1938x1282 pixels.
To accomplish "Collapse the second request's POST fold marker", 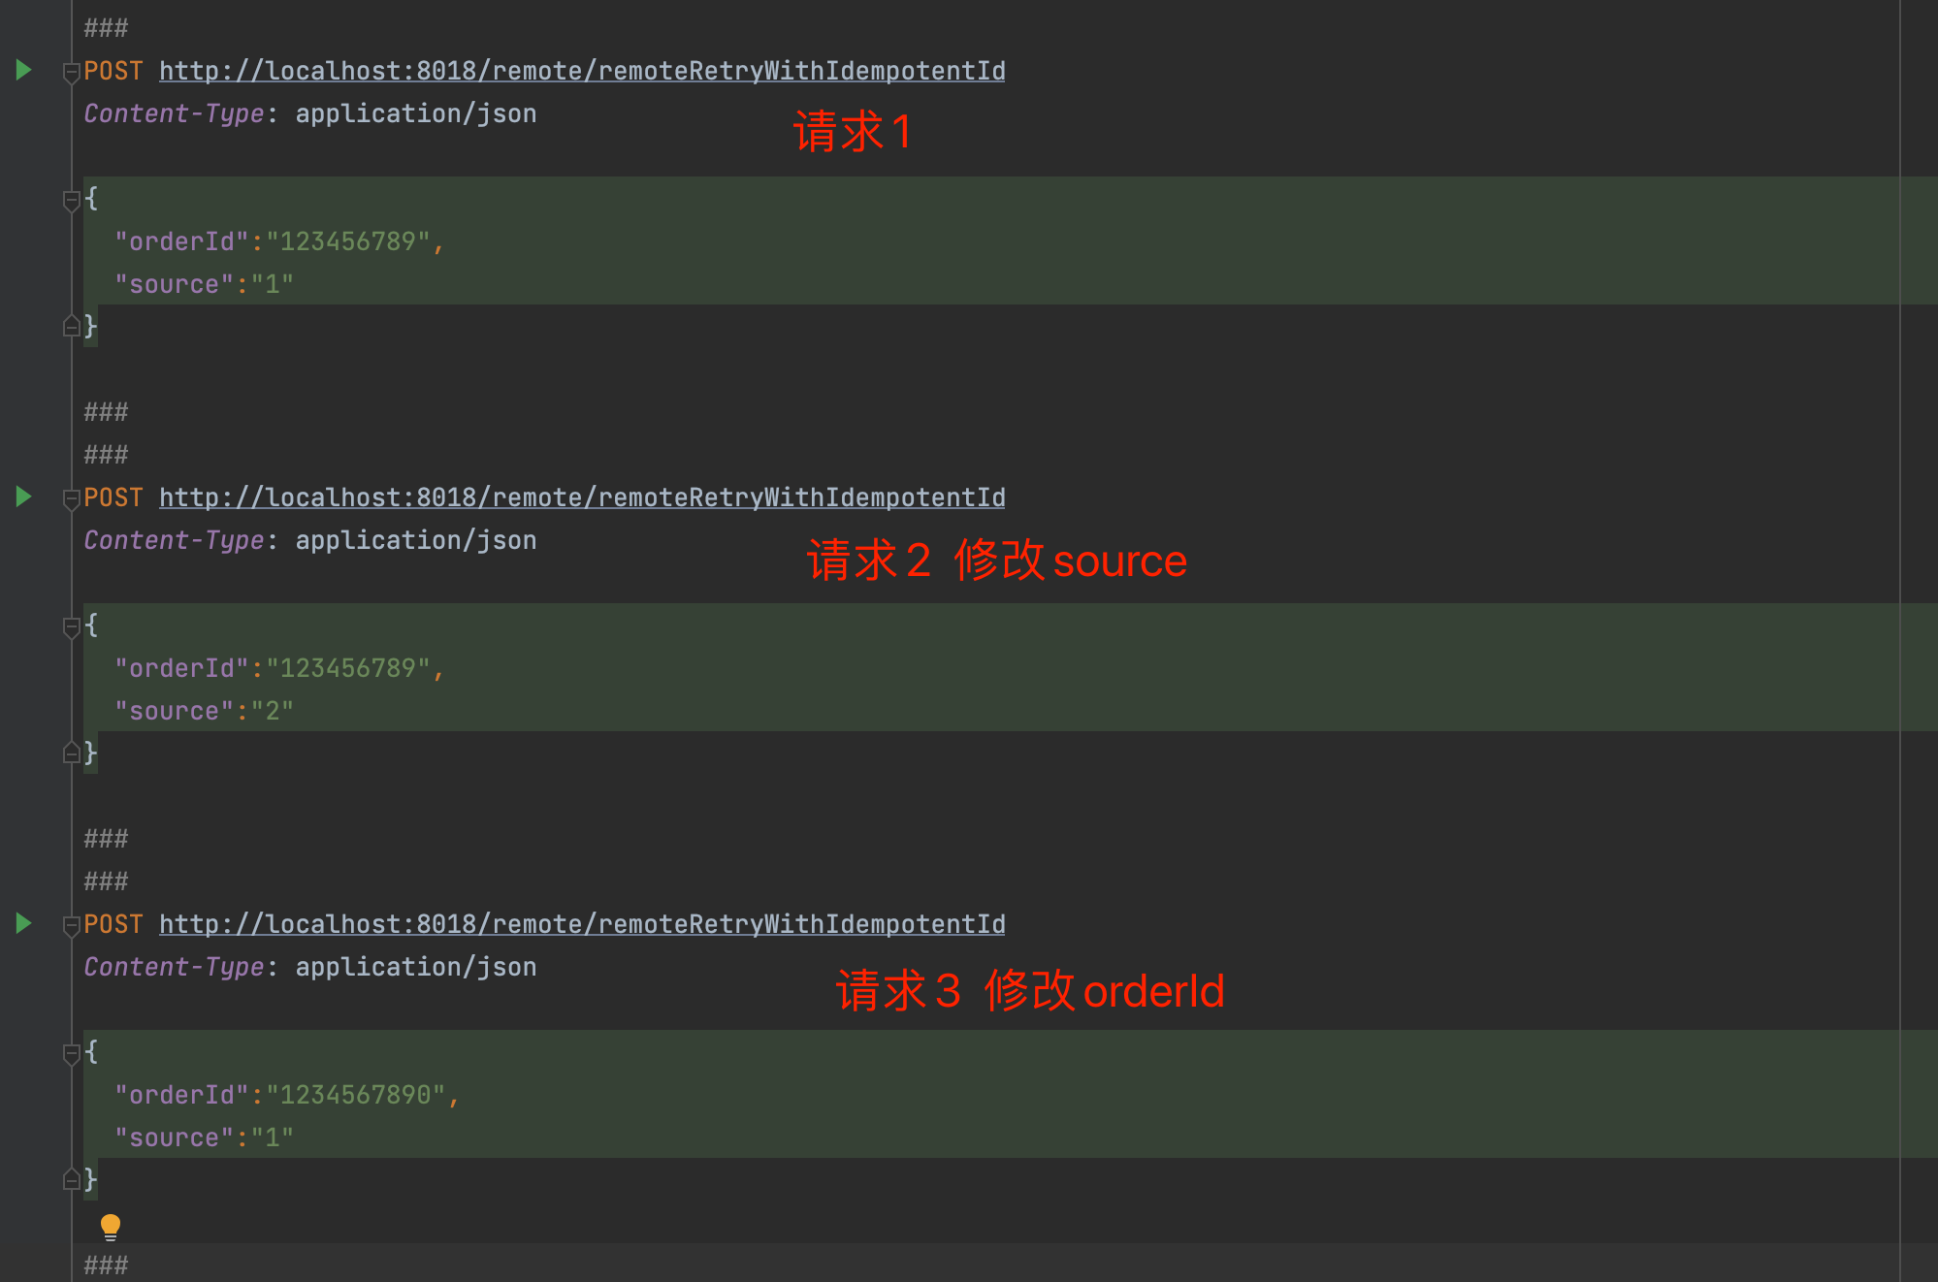I will pos(71,498).
